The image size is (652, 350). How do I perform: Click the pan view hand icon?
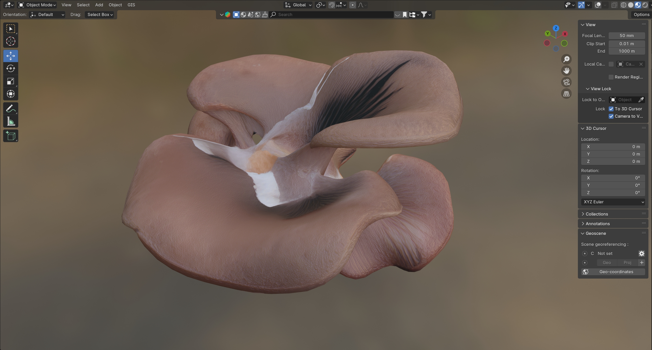566,71
